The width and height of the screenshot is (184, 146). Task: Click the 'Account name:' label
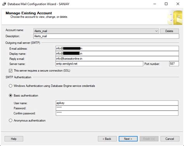point(15,30)
